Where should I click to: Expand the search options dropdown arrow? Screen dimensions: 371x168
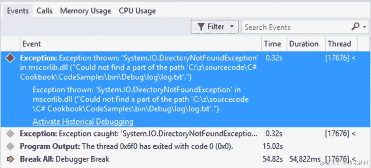pyautogui.click(x=365, y=27)
